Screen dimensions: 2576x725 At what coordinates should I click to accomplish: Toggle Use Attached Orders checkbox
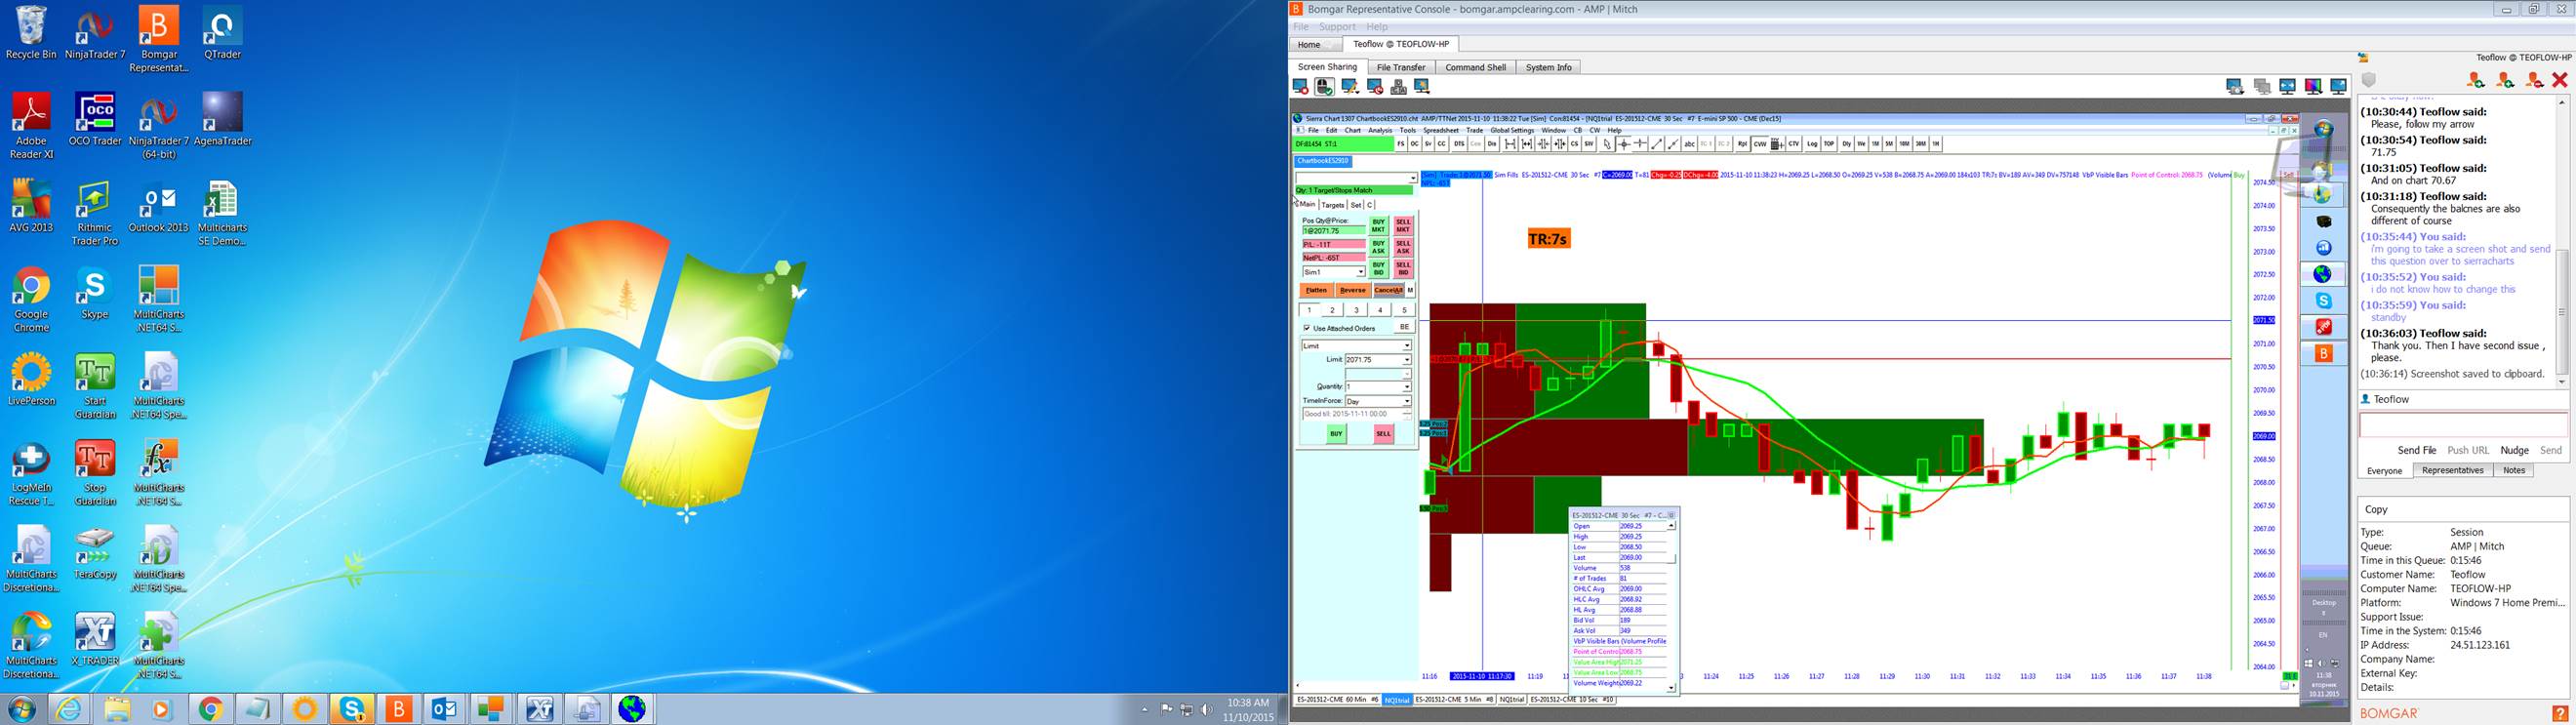point(1307,328)
